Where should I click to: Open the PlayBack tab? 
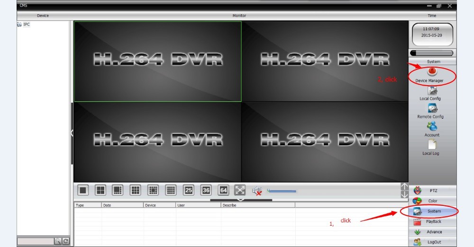point(433,221)
